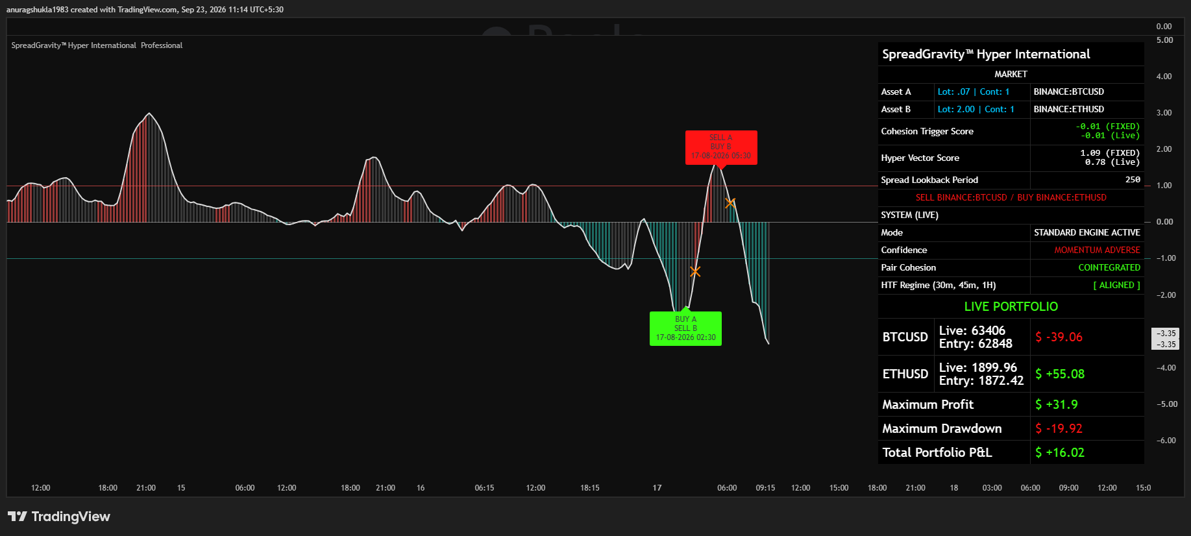The height and width of the screenshot is (536, 1191).
Task: Click the drawdown value '$ -19.92'
Action: [1059, 429]
